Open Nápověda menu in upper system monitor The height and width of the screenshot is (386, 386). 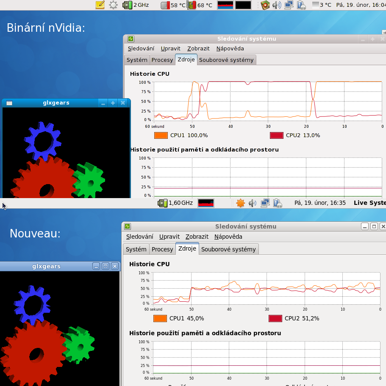pyautogui.click(x=230, y=49)
